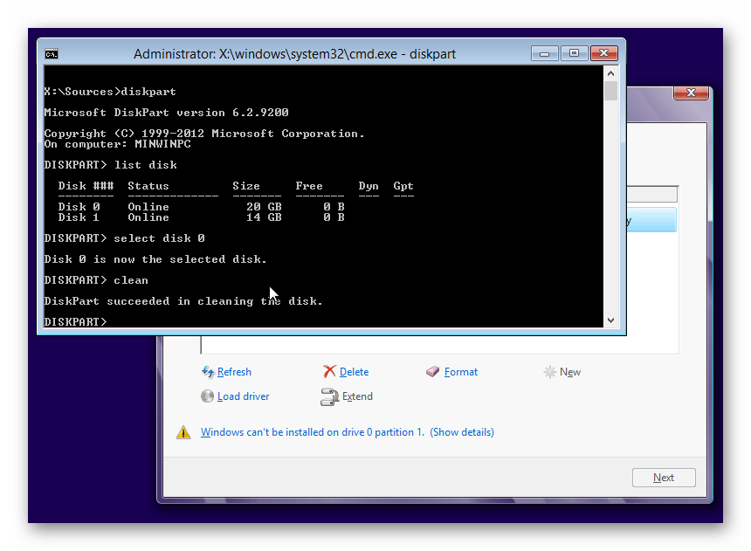
Task: Click the command prompt vertical scrollbar thumb
Action: pyautogui.click(x=610, y=93)
